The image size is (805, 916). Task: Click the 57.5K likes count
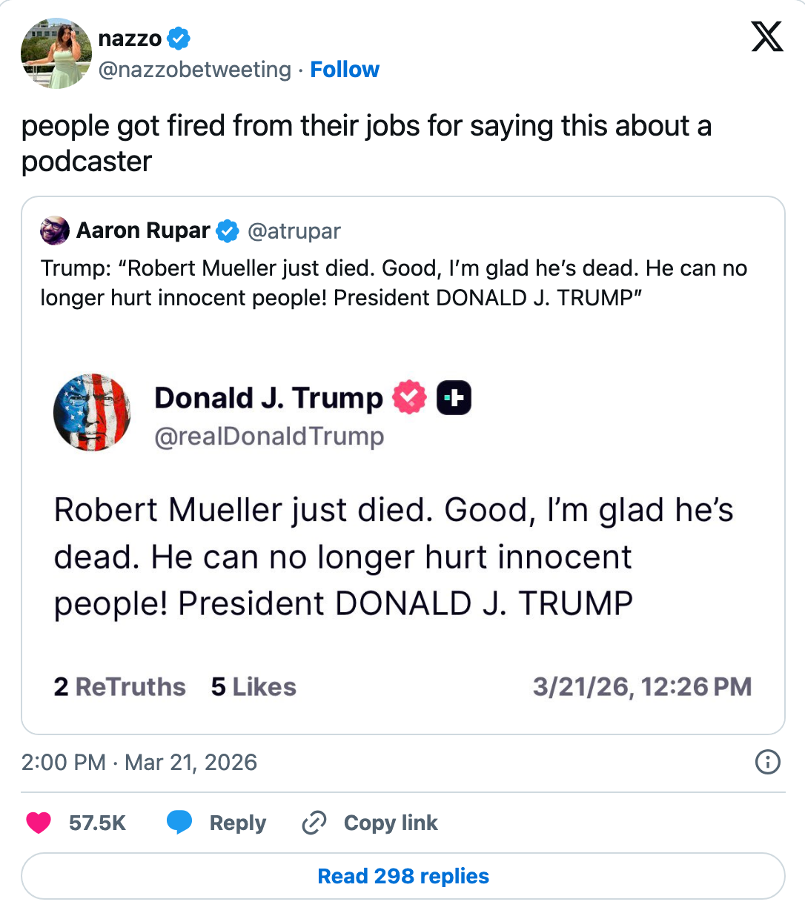coord(97,823)
